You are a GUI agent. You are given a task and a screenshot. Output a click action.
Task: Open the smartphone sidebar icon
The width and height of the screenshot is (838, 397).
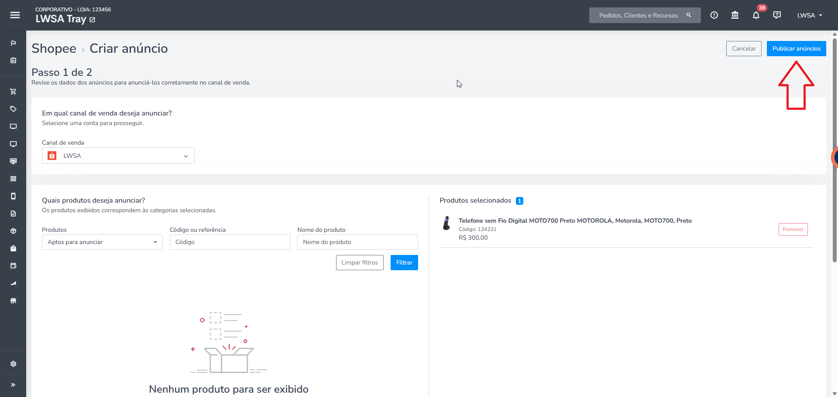[14, 196]
